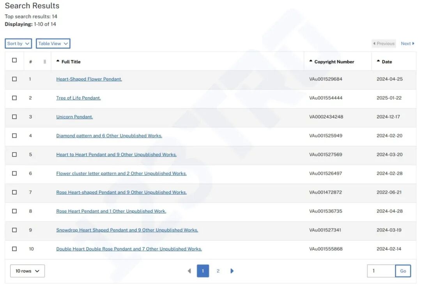This screenshot has height=285, width=421.
Task: Go to page 2 of results
Action: [218, 271]
